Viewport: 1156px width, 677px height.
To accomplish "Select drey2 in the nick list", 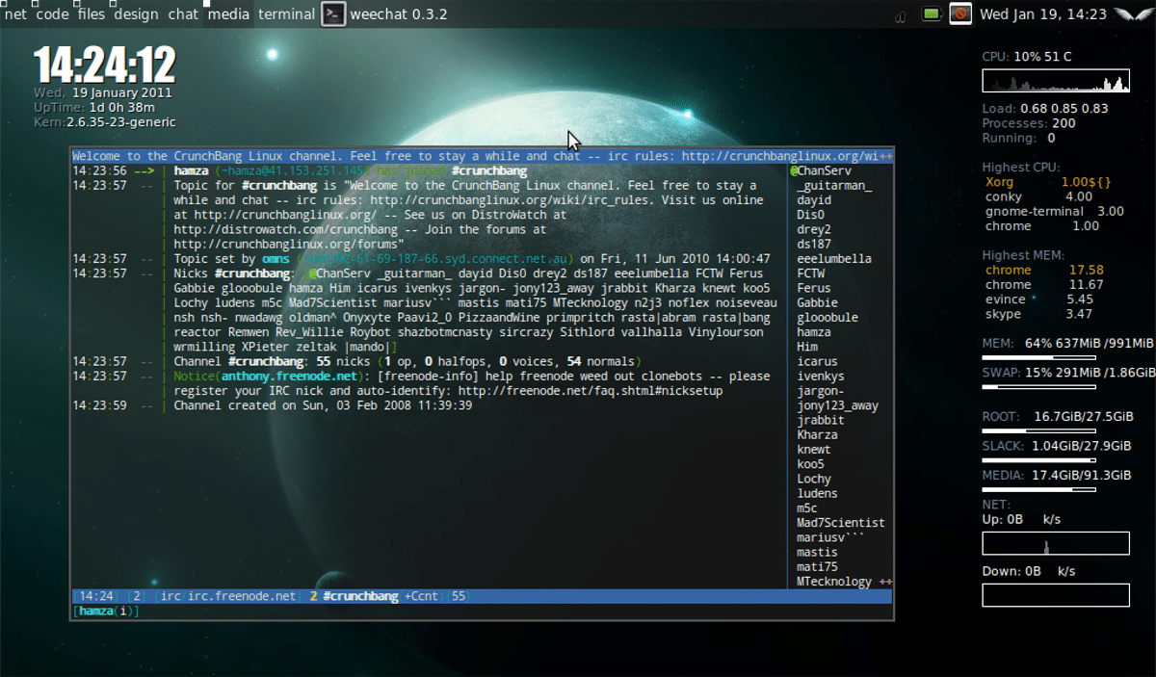I will pos(814,229).
